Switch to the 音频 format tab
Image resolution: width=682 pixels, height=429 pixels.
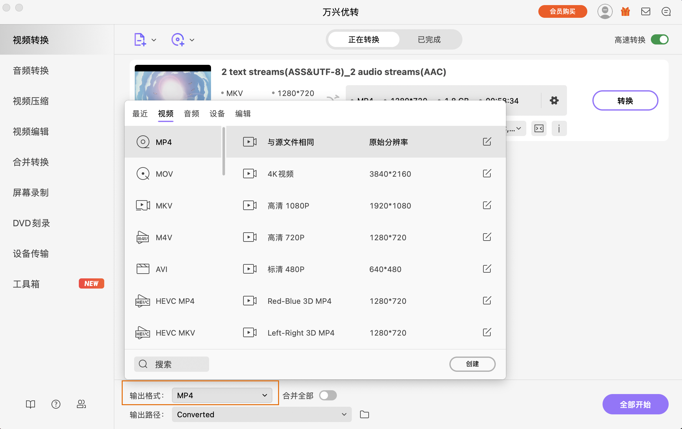[x=191, y=114]
